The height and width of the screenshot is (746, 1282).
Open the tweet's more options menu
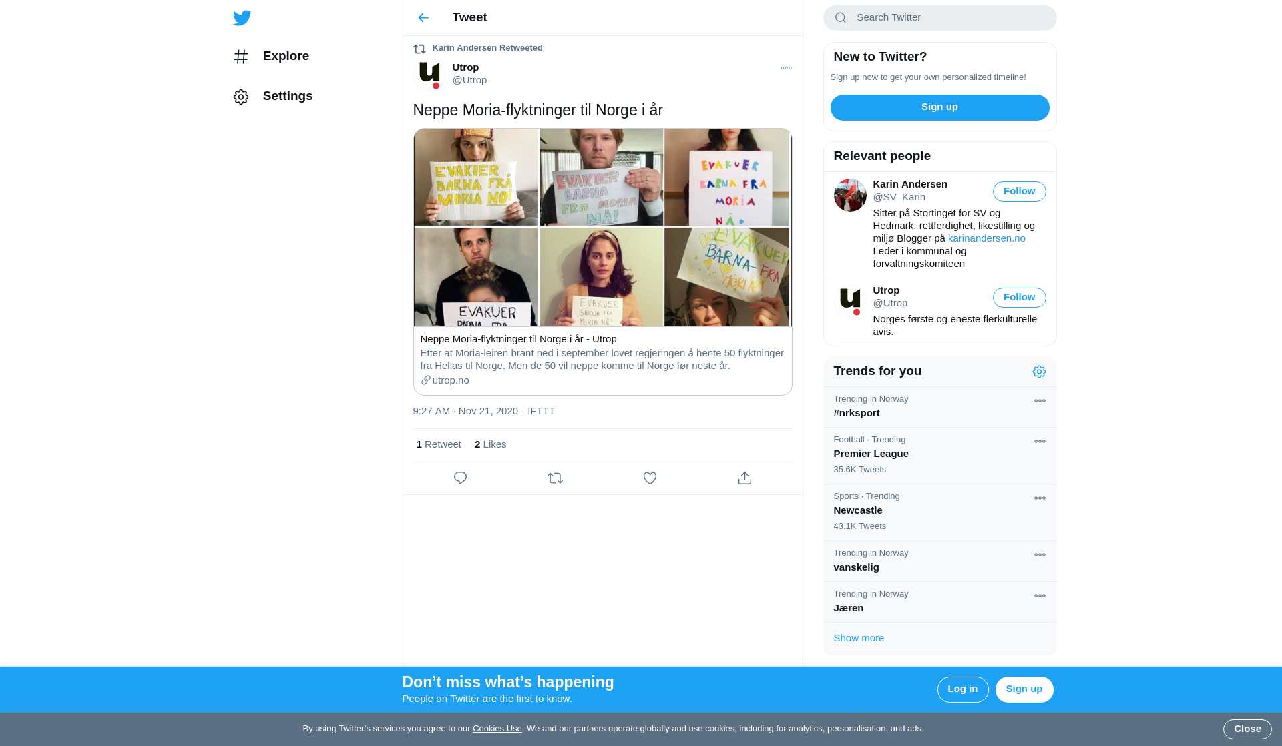786,68
